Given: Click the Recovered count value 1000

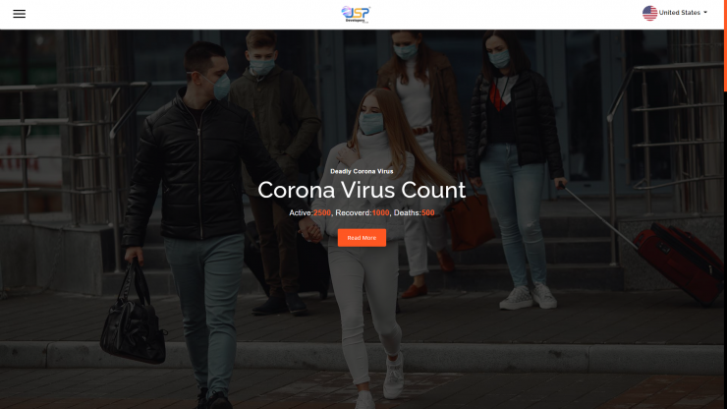Looking at the screenshot, I should tap(380, 213).
